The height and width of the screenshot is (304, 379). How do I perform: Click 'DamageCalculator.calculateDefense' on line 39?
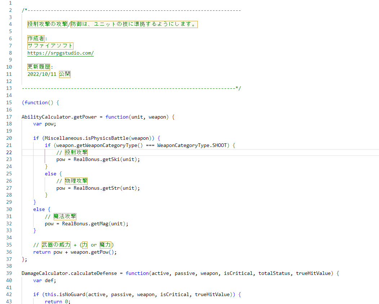[69, 273]
